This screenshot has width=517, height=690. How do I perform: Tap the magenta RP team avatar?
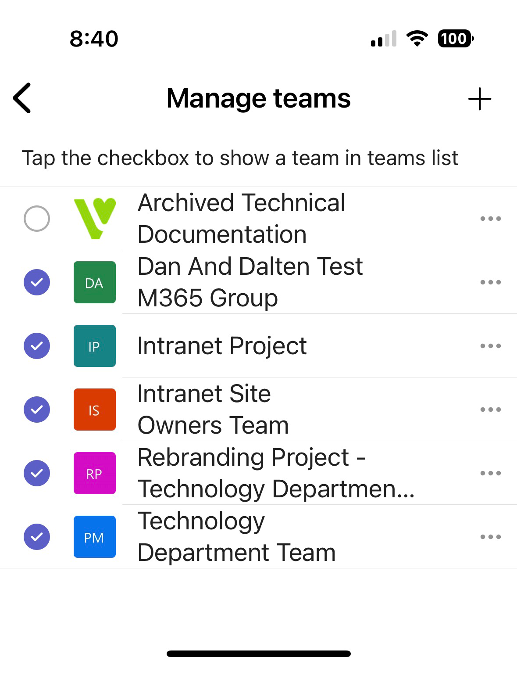click(95, 473)
